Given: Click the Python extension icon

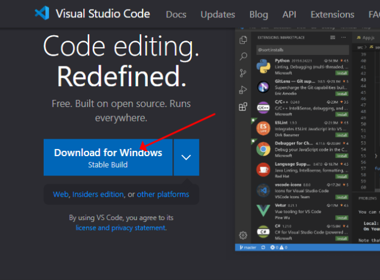Looking at the screenshot, I should pos(263,66).
